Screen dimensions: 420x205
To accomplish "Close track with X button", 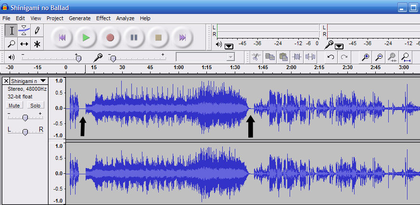I will point(6,81).
